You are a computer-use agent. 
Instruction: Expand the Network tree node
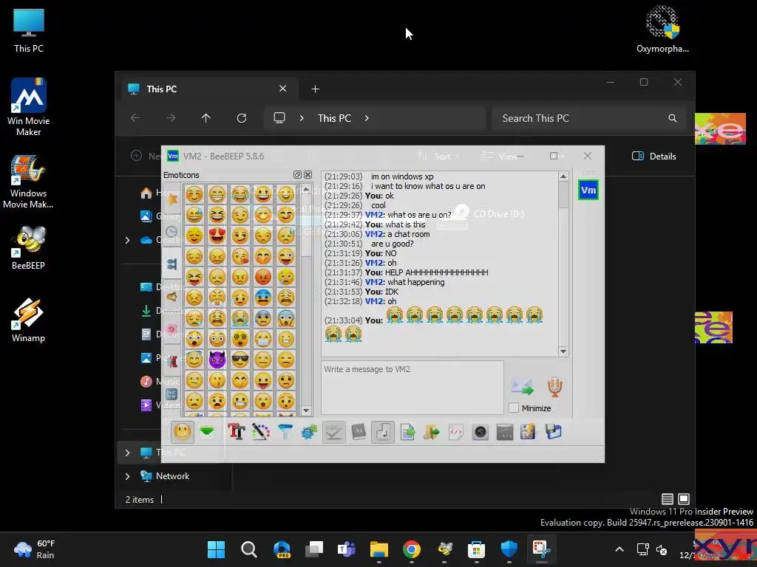pyautogui.click(x=127, y=476)
